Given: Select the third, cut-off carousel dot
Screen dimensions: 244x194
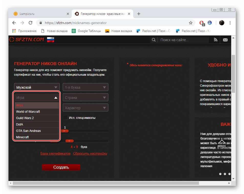Looking at the screenshot, I should tap(229, 174).
